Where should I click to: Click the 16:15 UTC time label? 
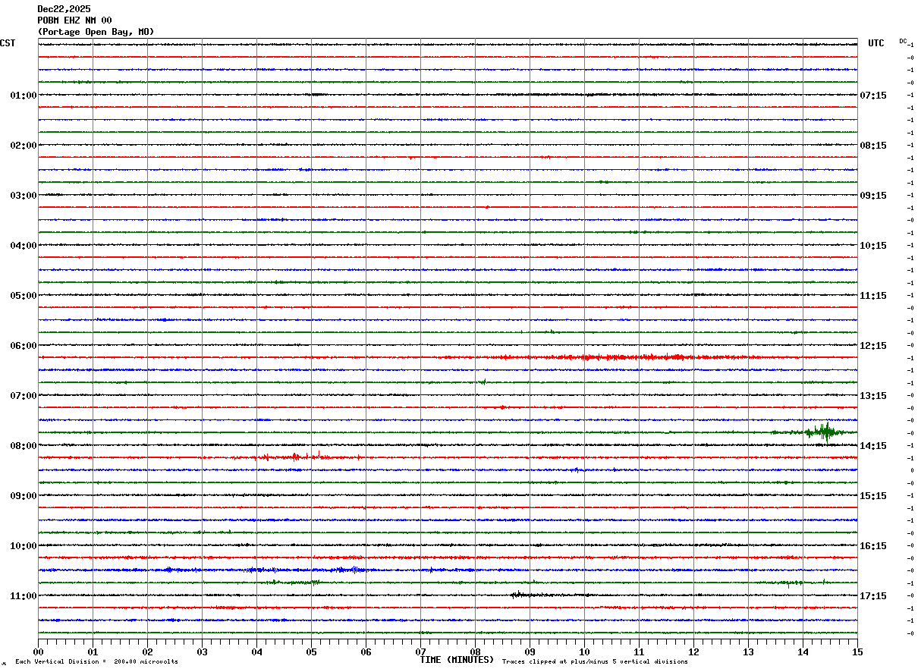click(x=873, y=546)
